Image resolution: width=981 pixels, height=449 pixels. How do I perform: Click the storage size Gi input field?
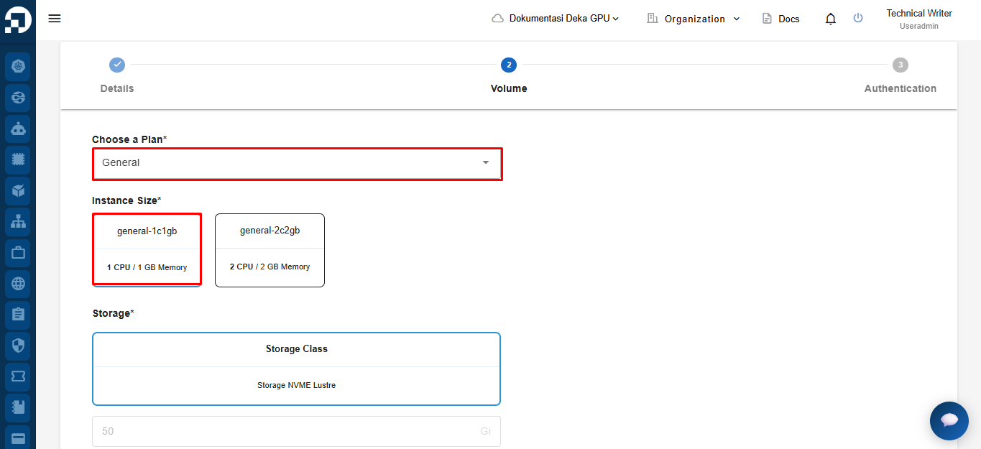tap(296, 431)
